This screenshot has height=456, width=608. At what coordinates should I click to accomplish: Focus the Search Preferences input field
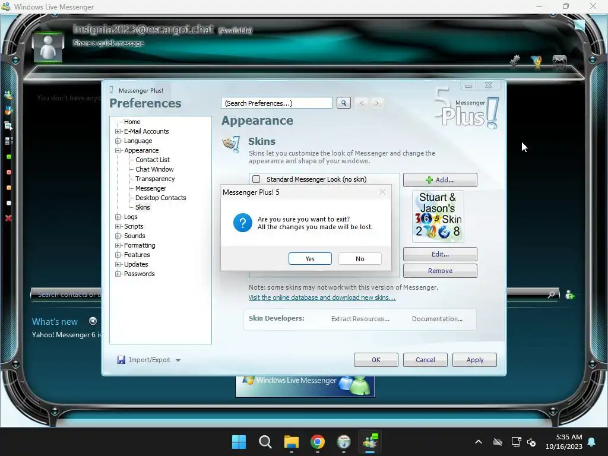coord(277,103)
